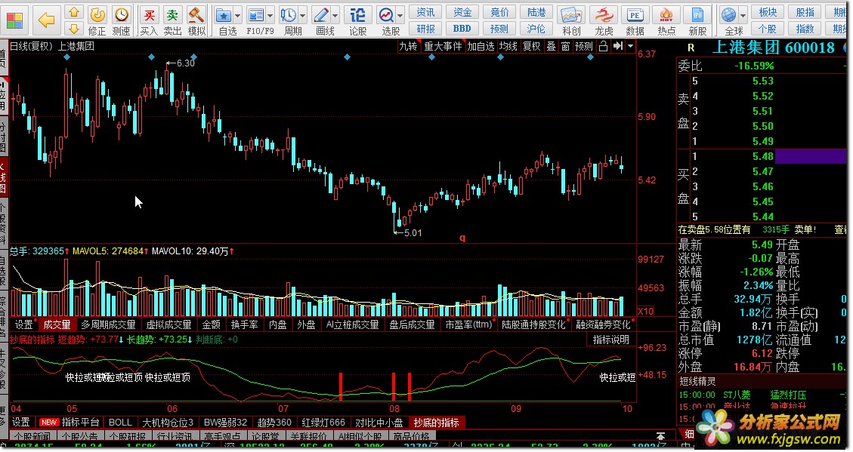Toggle 重大事件 event markers
The width and height of the screenshot is (853, 452).
(x=443, y=46)
